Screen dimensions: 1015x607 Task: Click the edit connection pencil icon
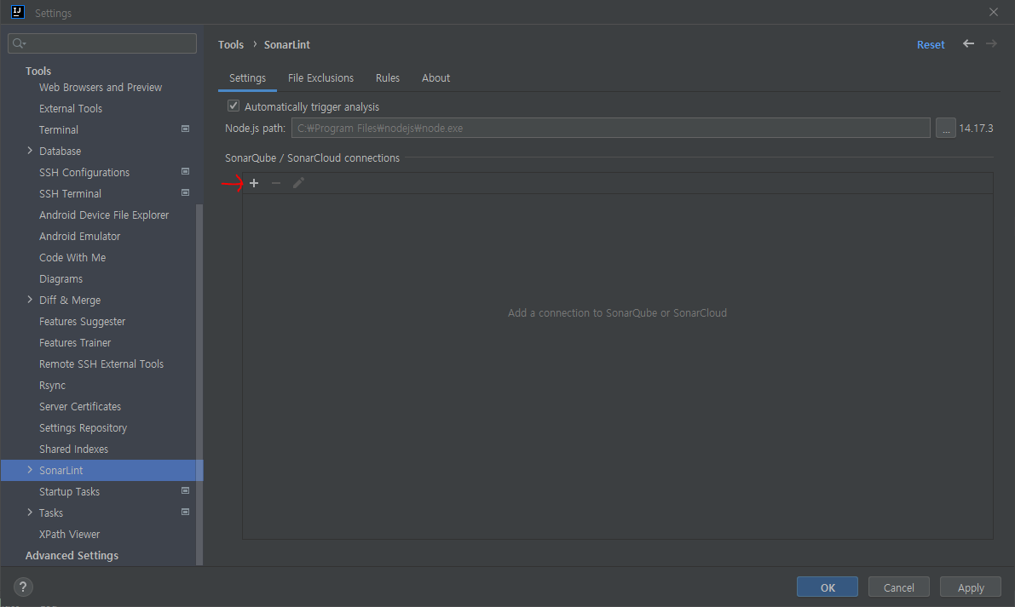(298, 184)
